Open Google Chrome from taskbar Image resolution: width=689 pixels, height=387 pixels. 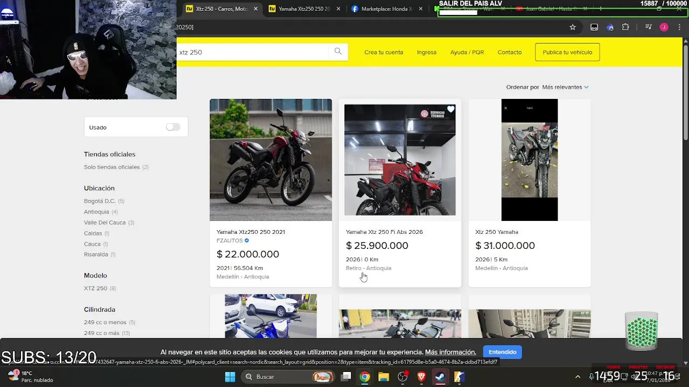(x=365, y=377)
